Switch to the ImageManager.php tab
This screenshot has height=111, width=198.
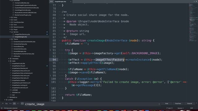coord(61,2)
